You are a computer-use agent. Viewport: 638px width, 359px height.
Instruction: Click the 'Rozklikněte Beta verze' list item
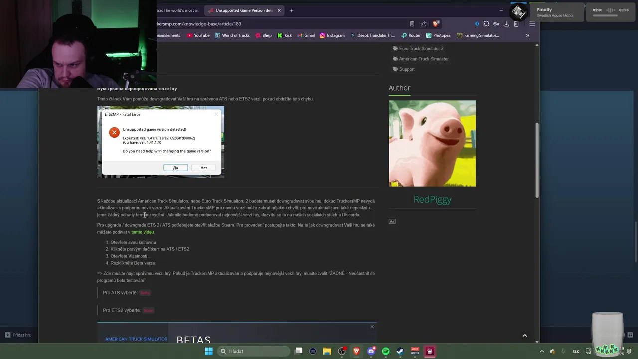click(x=133, y=263)
